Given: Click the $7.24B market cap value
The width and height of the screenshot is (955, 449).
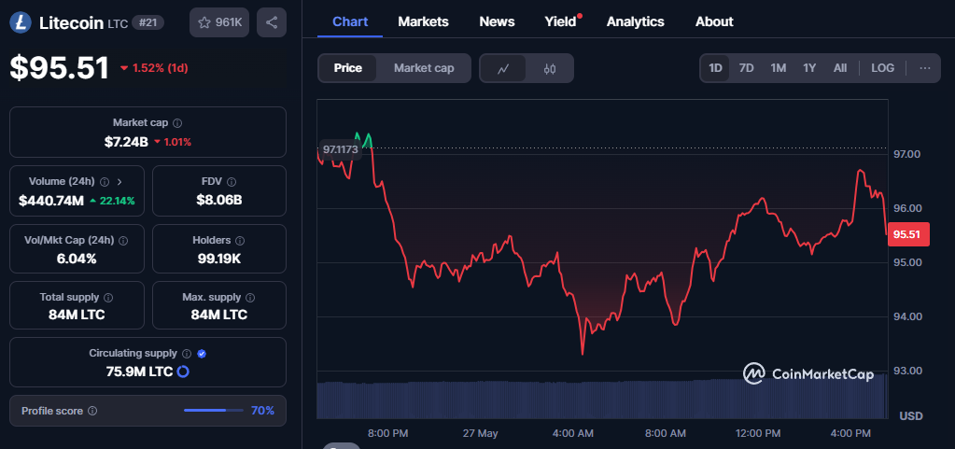Looking at the screenshot, I should [126, 142].
